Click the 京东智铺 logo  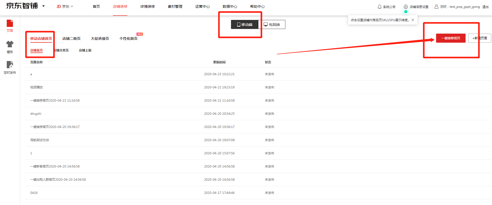pyautogui.click(x=22, y=6)
